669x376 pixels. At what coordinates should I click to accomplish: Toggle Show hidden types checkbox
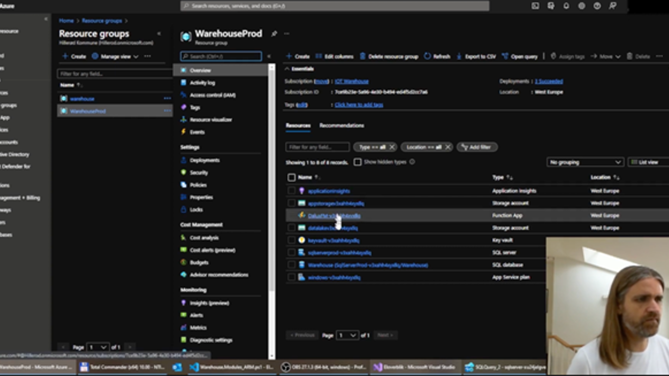(357, 162)
